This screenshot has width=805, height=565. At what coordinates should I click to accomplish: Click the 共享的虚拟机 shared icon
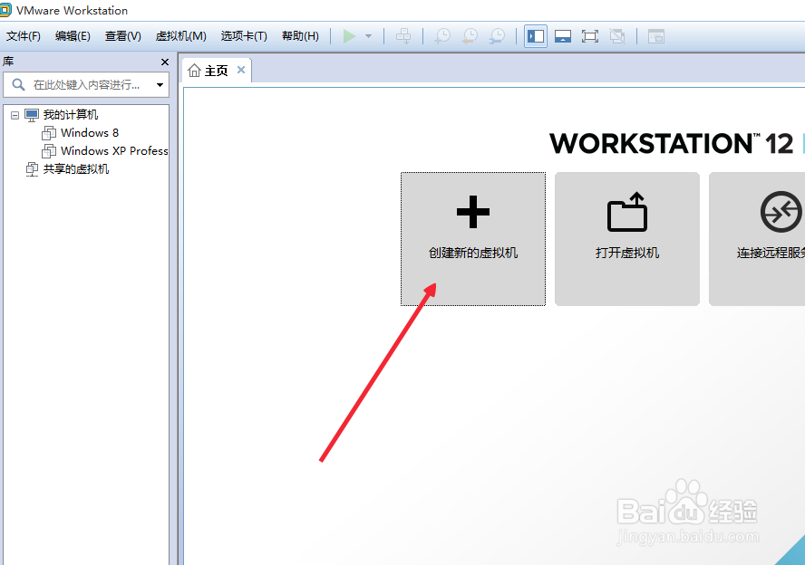(32, 169)
